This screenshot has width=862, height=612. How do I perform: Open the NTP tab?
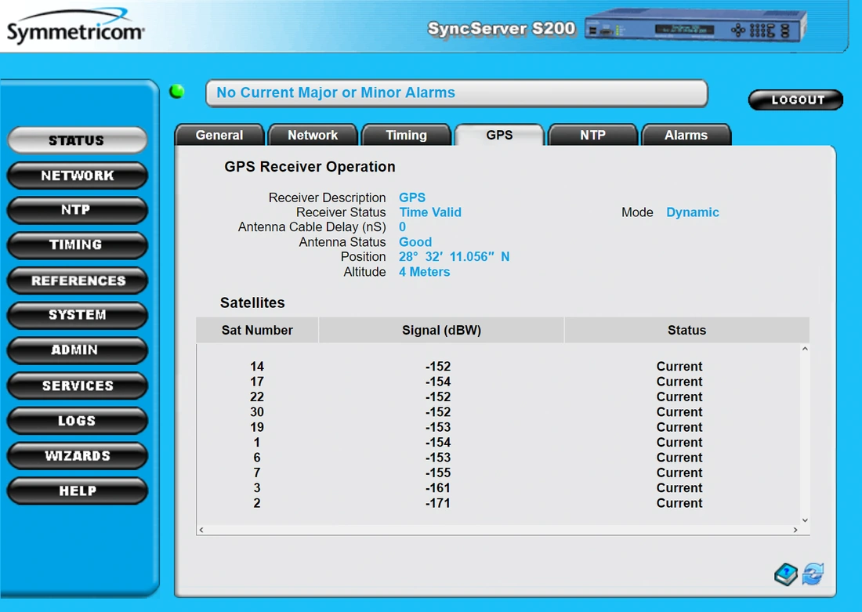[x=592, y=135]
